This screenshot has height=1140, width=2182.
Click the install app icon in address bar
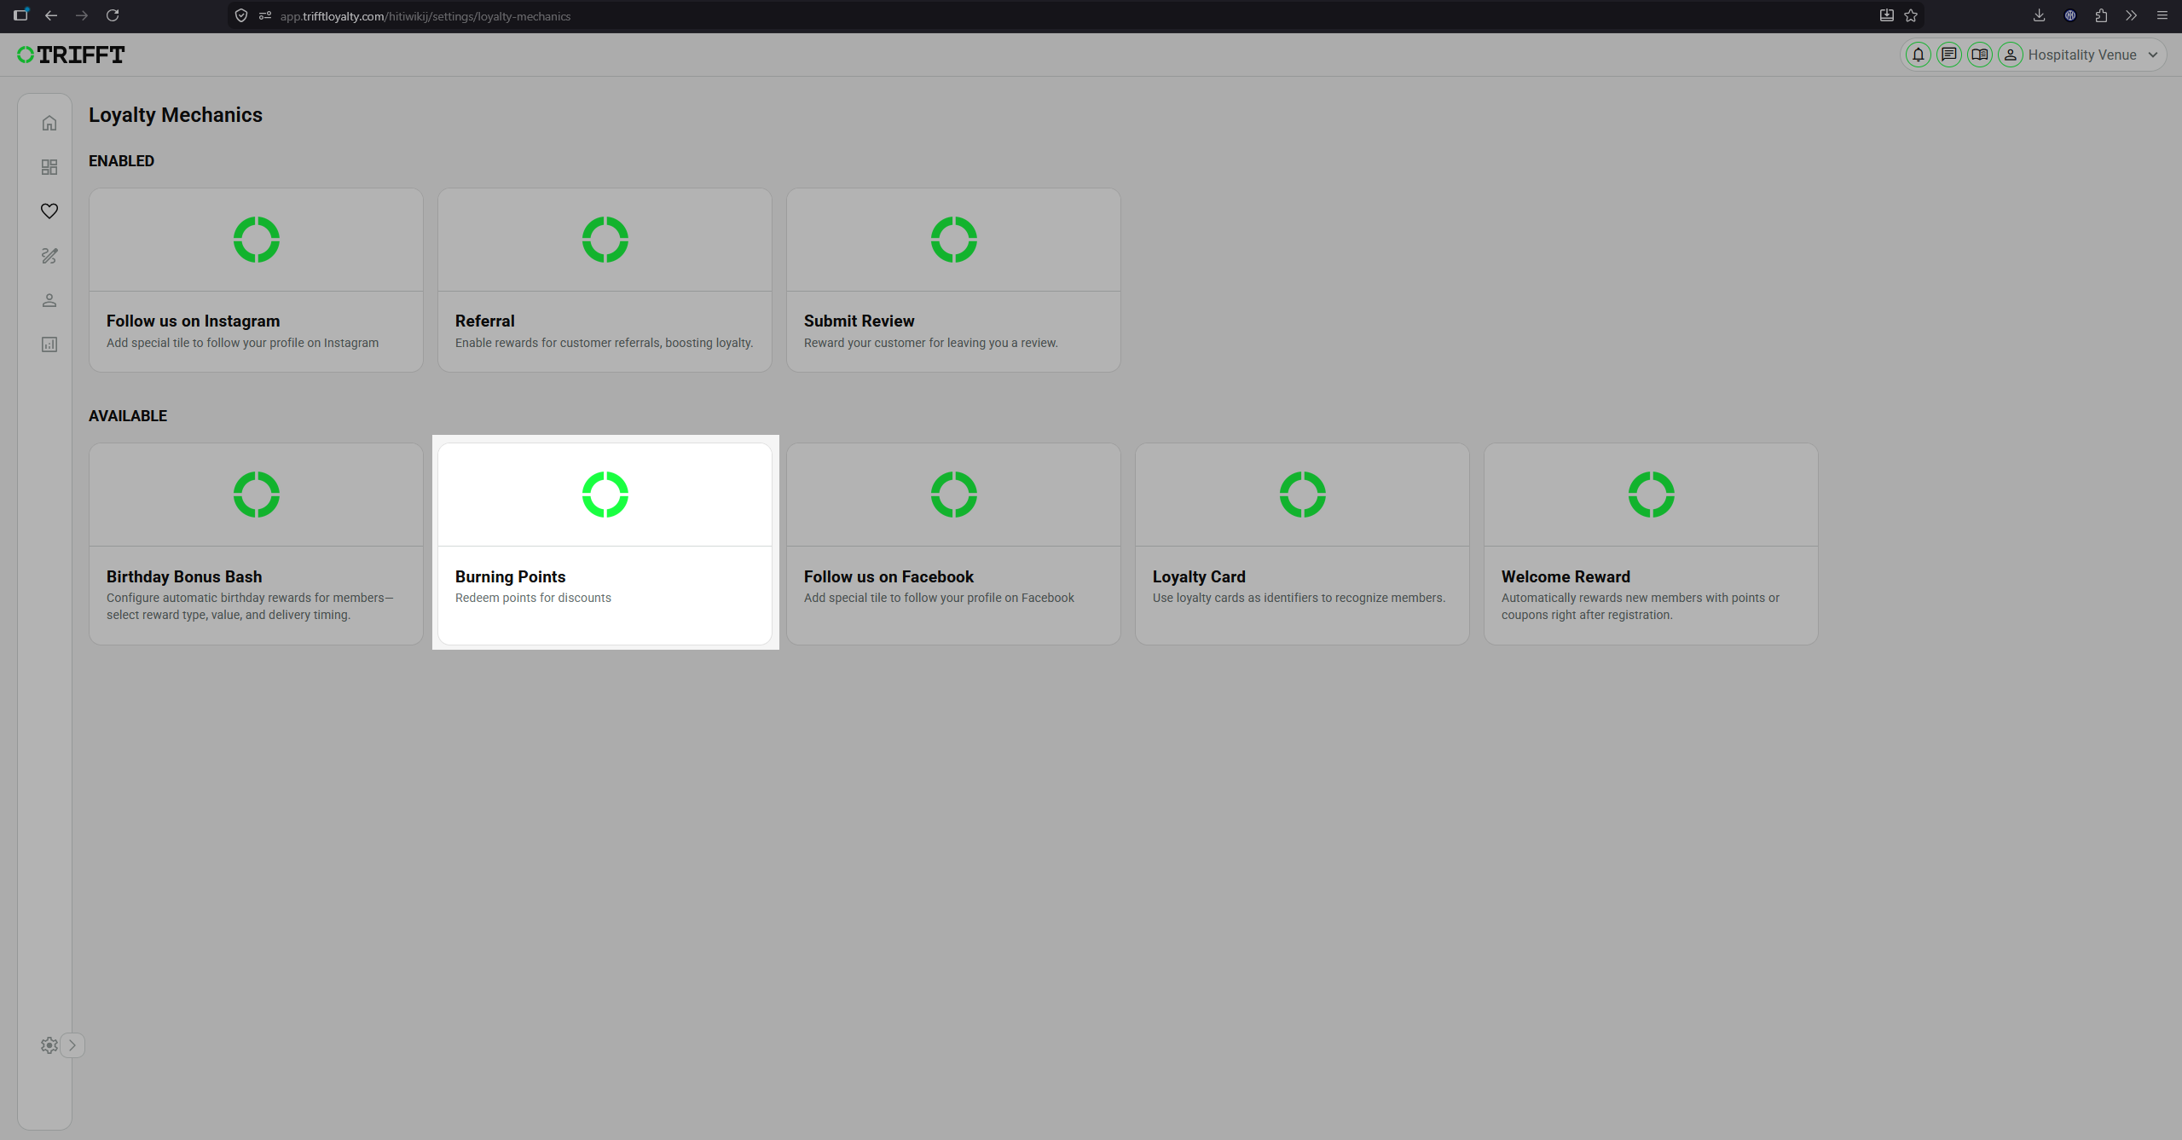1886,15
